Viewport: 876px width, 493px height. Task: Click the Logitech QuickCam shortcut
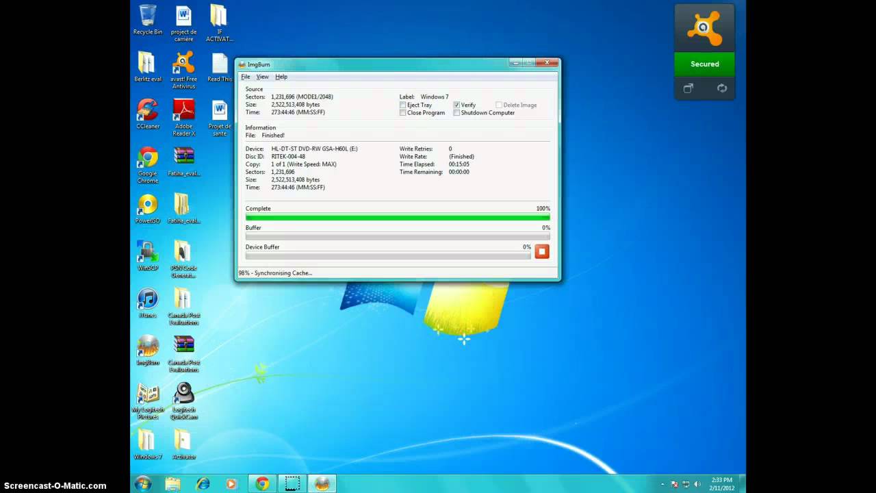[x=183, y=401]
